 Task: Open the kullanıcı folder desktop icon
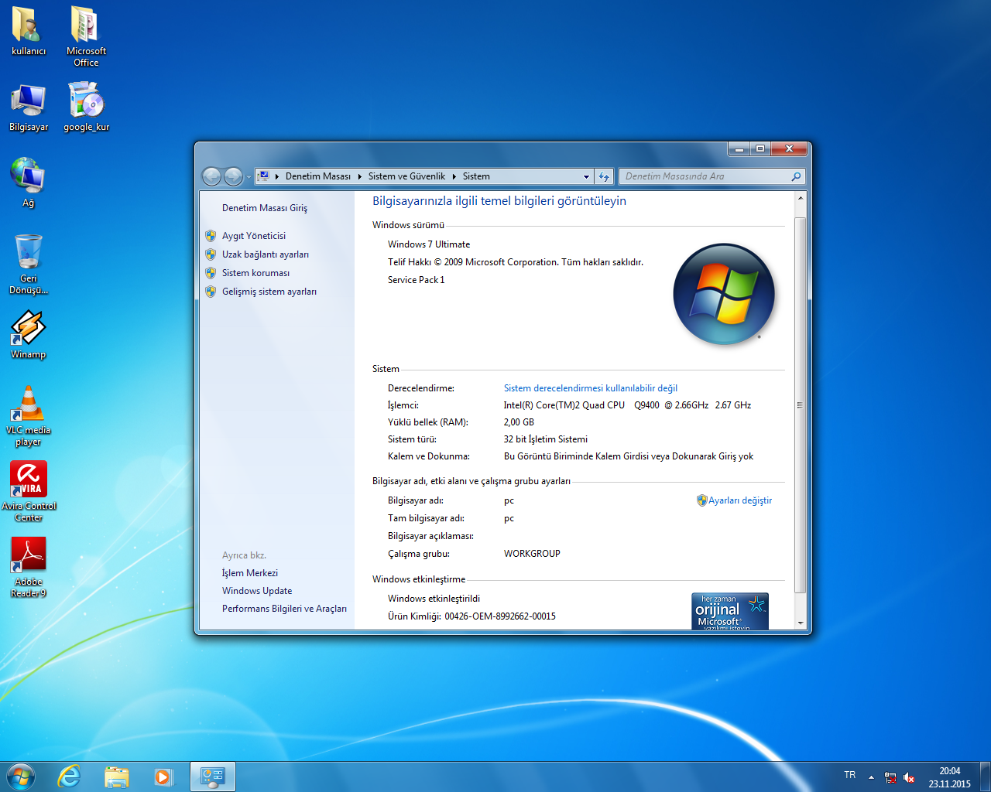tap(29, 32)
